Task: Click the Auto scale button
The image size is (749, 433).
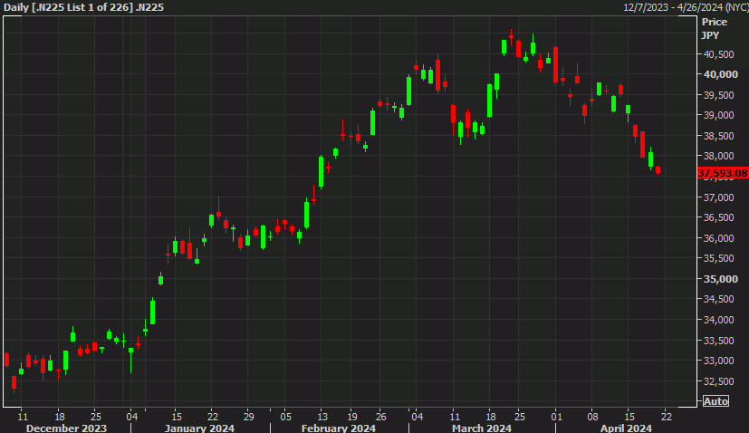Action: (x=715, y=401)
